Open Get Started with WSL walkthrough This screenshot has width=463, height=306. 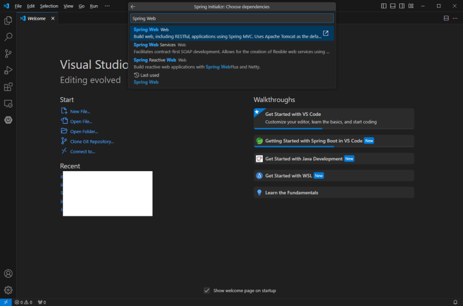tap(334, 176)
